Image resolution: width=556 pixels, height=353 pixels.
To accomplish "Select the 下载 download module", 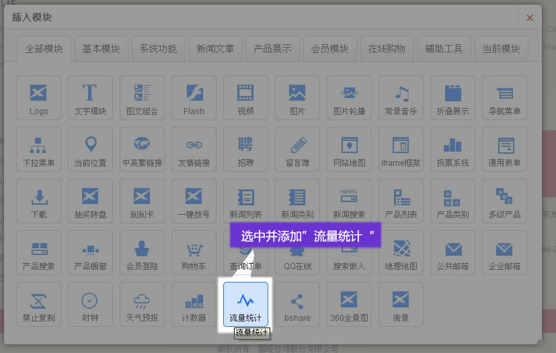I will 39,201.
